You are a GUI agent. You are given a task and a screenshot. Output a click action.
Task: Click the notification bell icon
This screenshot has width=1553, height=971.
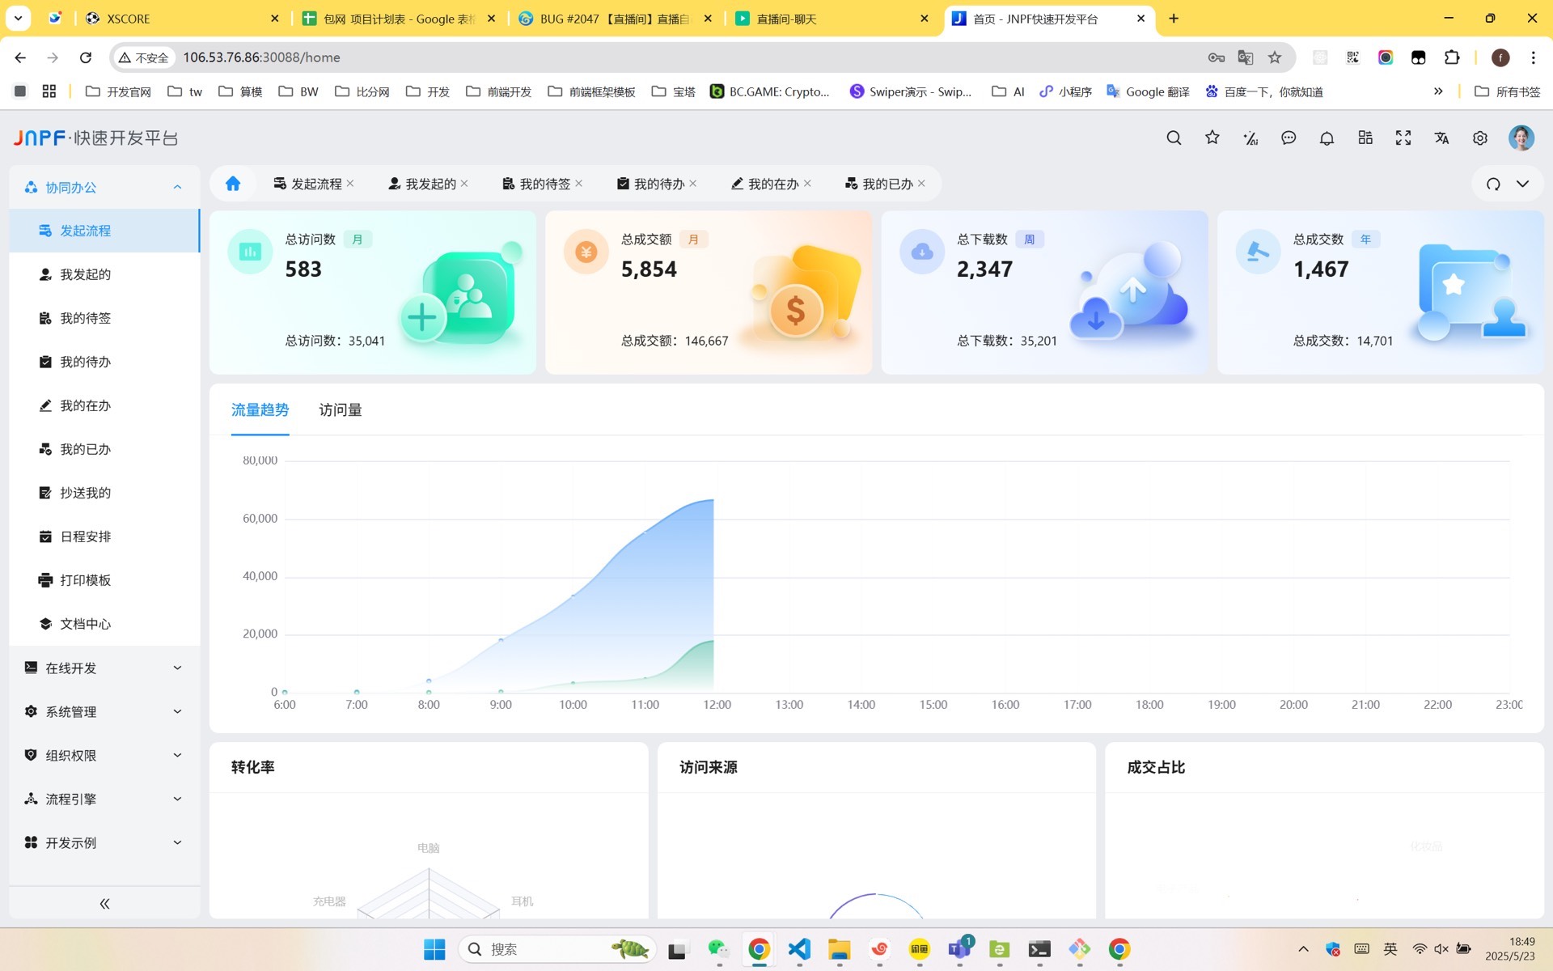pos(1327,138)
